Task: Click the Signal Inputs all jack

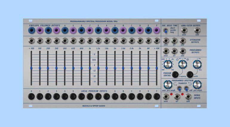Action: click(176, 96)
